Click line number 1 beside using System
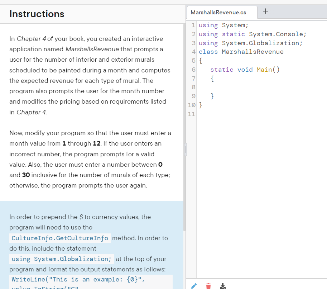Screen dimensions: 327x289 [193, 25]
